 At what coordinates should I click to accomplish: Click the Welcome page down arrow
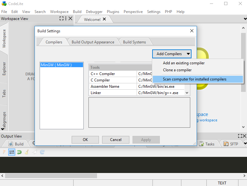(x=243, y=127)
